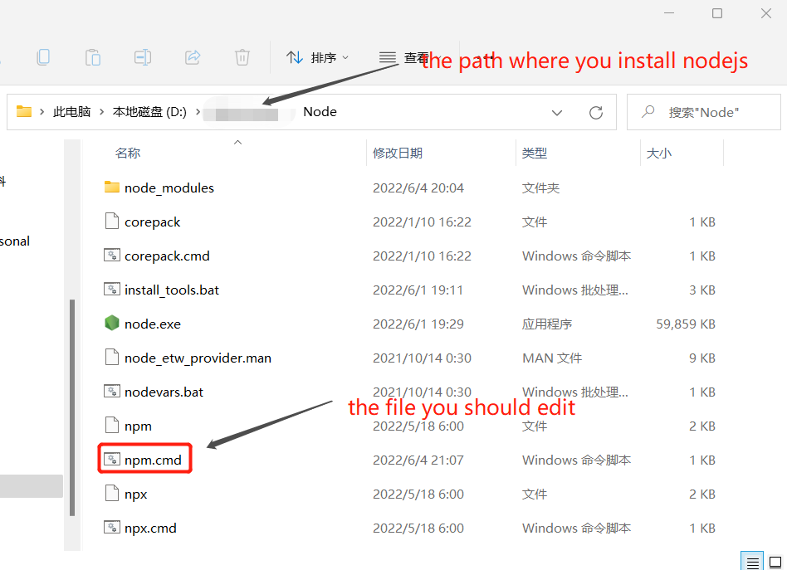
Task: Click the Copy toolbar icon
Action: click(43, 57)
